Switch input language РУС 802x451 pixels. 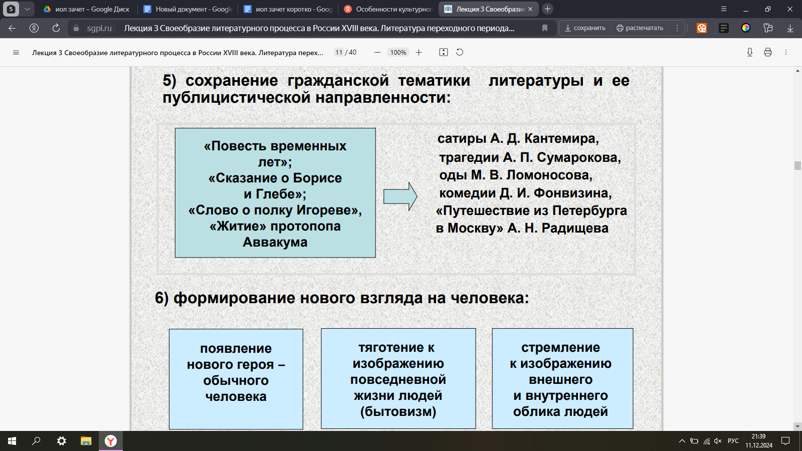733,441
